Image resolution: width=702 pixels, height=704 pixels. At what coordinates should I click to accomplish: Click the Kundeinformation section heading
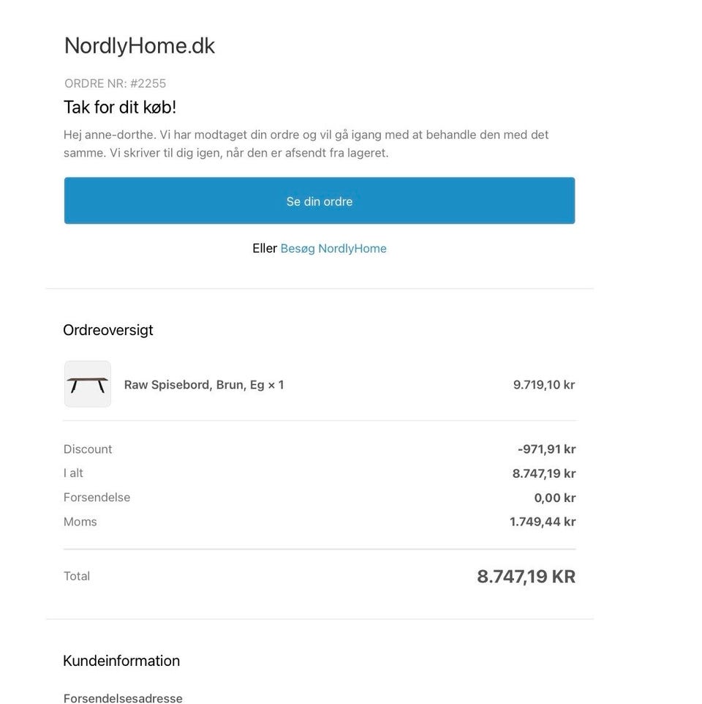click(x=121, y=661)
